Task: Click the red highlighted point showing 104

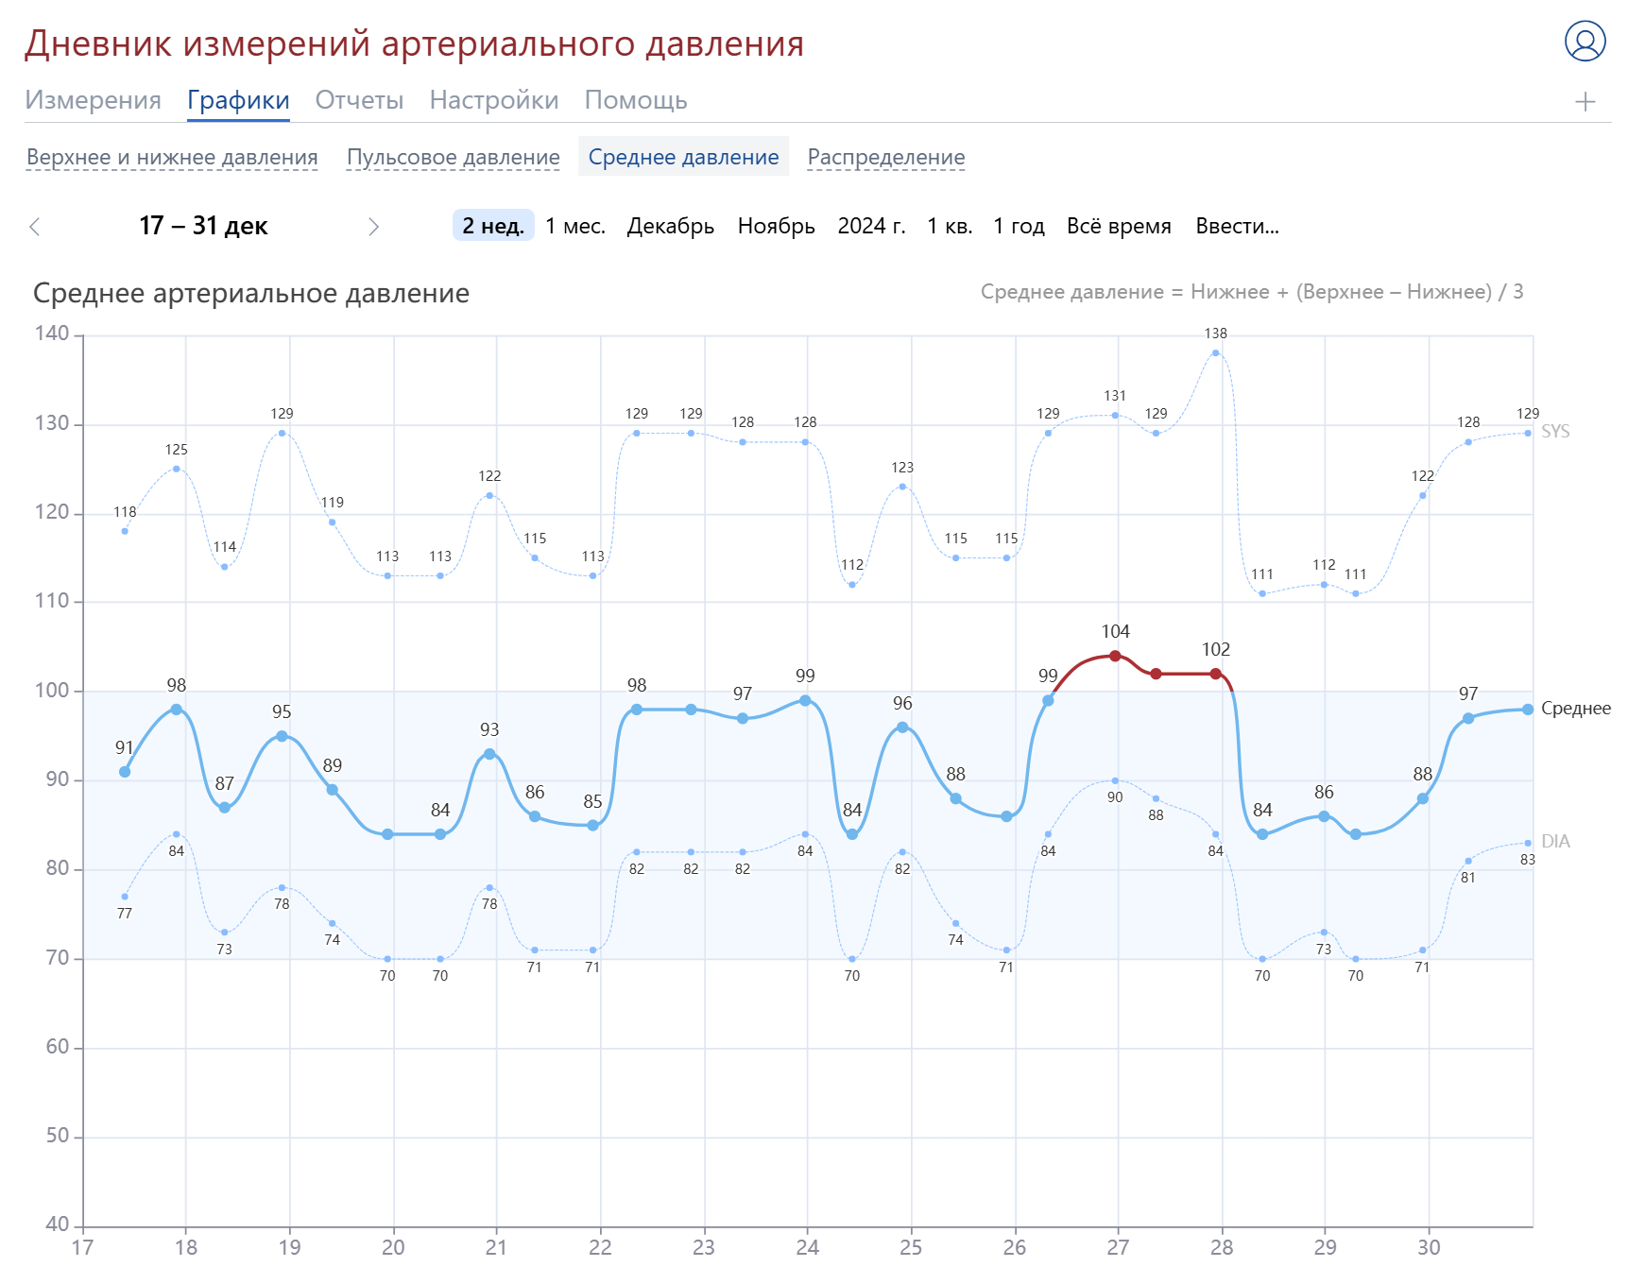Action: tap(1116, 654)
